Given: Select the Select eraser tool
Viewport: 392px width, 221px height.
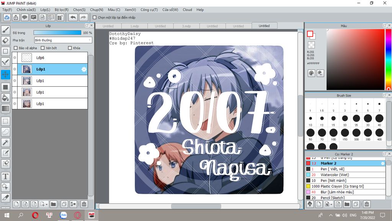Looking at the screenshot, I should (x=5, y=163).
